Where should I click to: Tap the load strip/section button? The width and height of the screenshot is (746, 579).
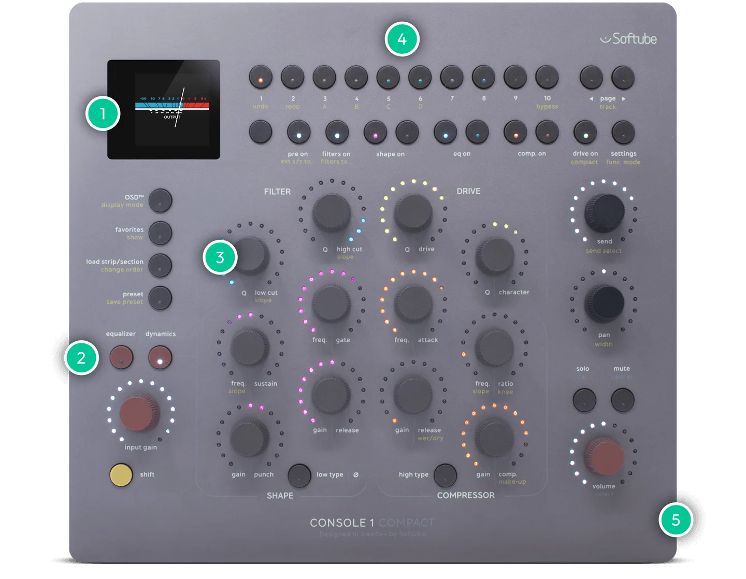[160, 266]
